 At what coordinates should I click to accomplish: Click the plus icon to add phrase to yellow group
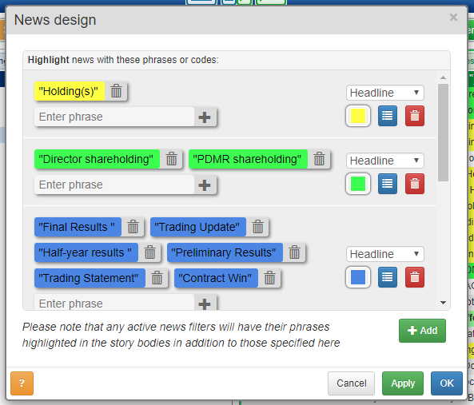pyautogui.click(x=205, y=117)
